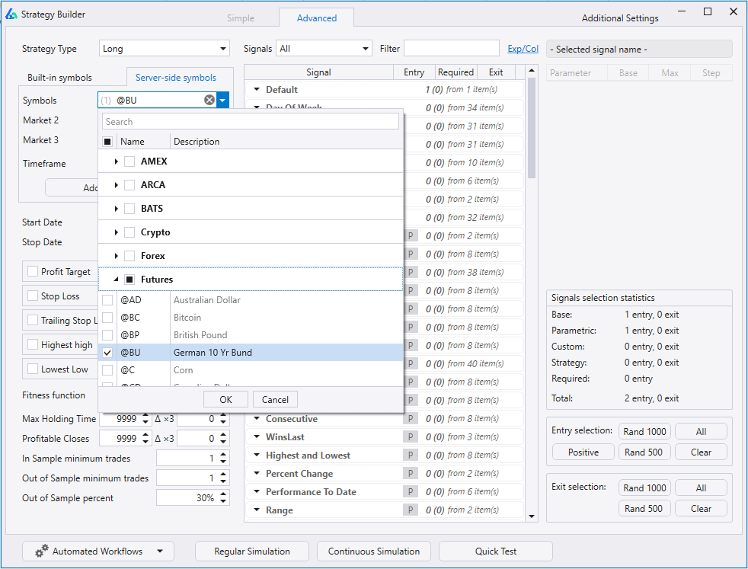
Task: Click P icon for Highest and Lowest
Action: point(411,455)
